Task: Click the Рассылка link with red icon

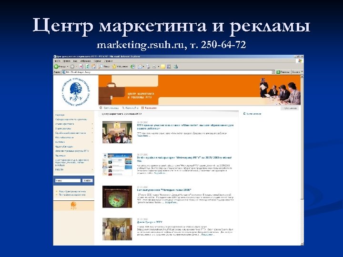Action: [x=149, y=108]
